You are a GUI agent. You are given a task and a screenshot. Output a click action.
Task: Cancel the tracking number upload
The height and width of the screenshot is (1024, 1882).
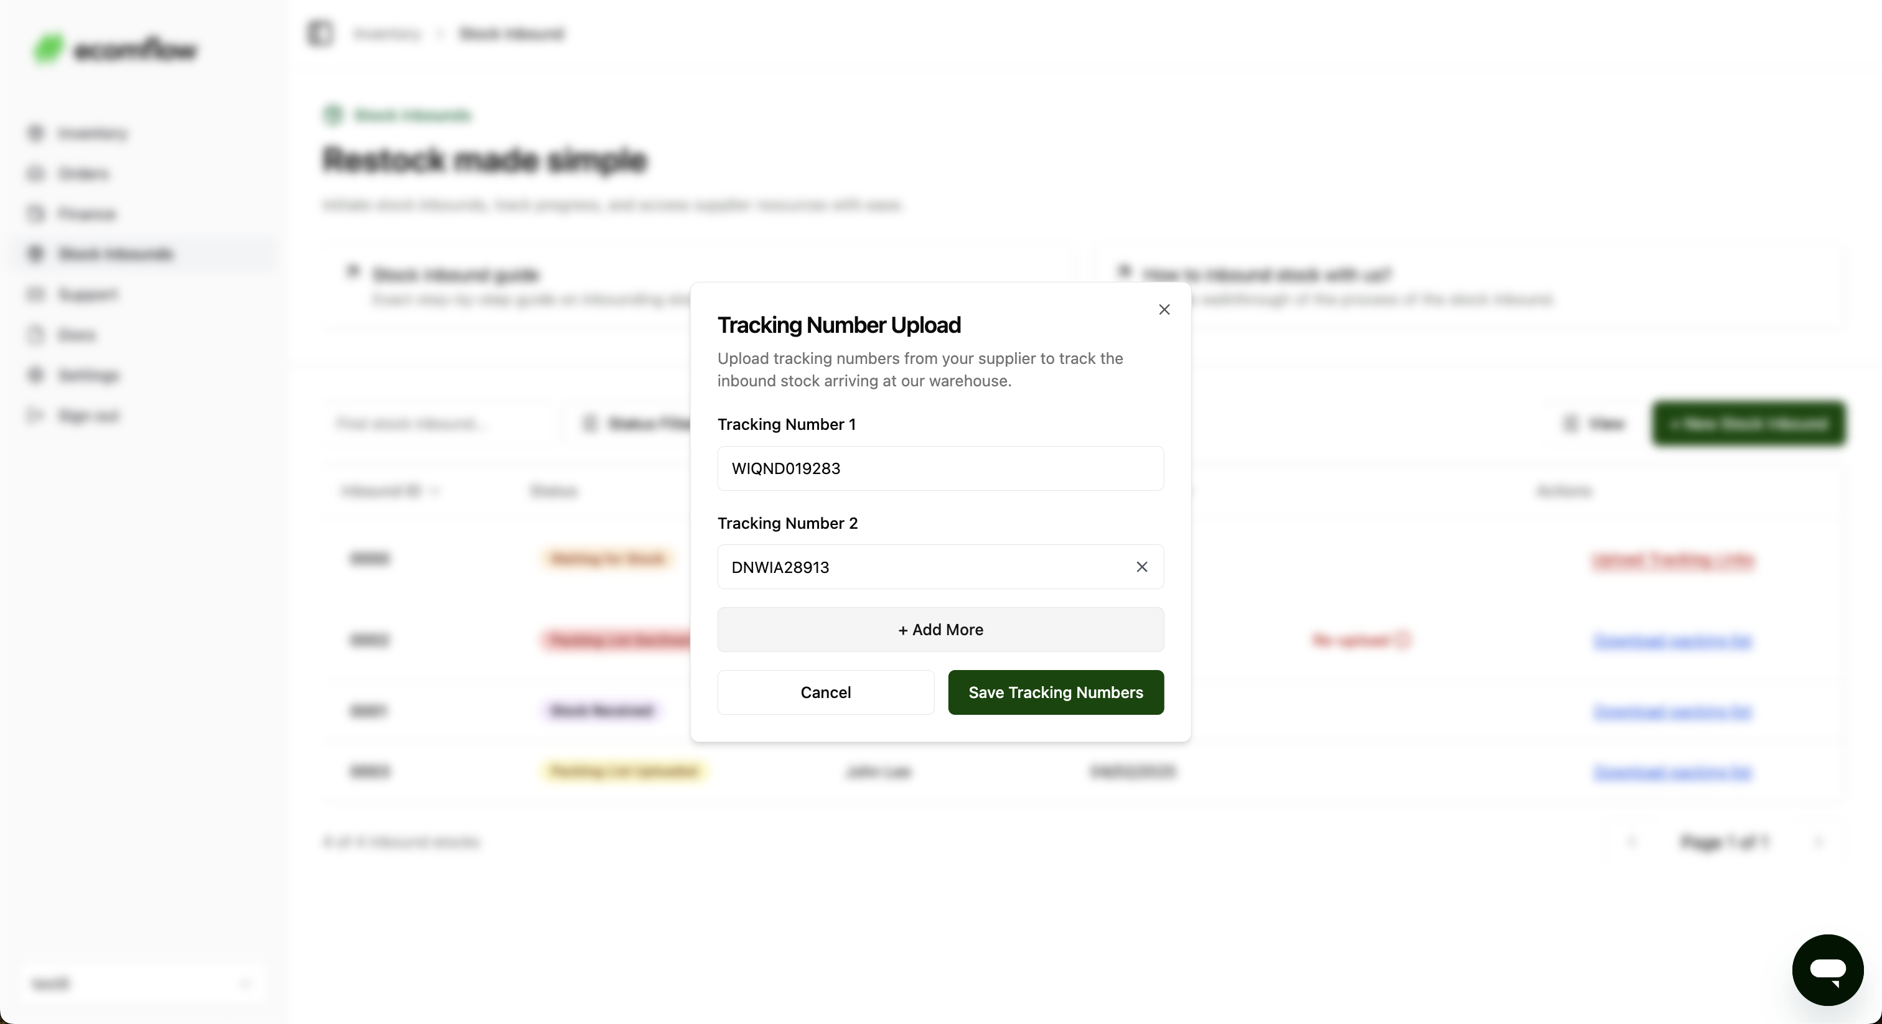(825, 692)
